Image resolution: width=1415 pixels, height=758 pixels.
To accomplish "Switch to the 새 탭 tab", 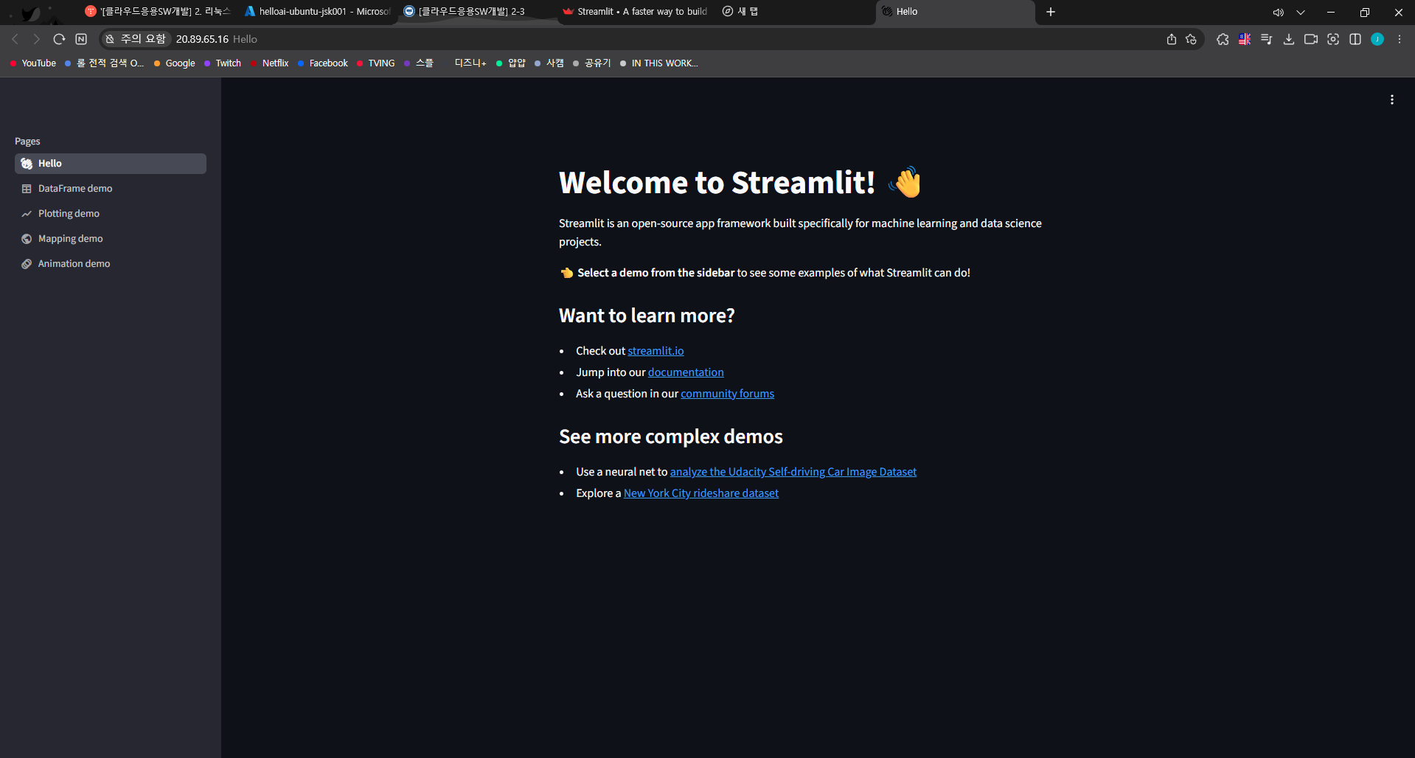I will click(x=795, y=12).
